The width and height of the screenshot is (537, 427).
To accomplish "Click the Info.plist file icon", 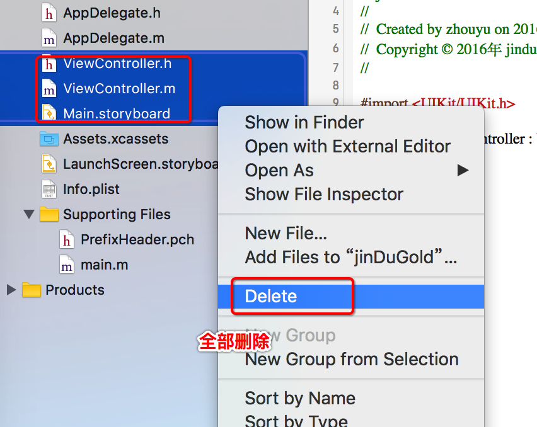I will coord(49,189).
